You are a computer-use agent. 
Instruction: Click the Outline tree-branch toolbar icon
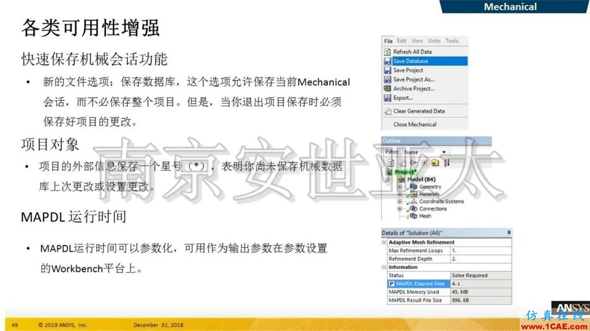click(x=413, y=163)
